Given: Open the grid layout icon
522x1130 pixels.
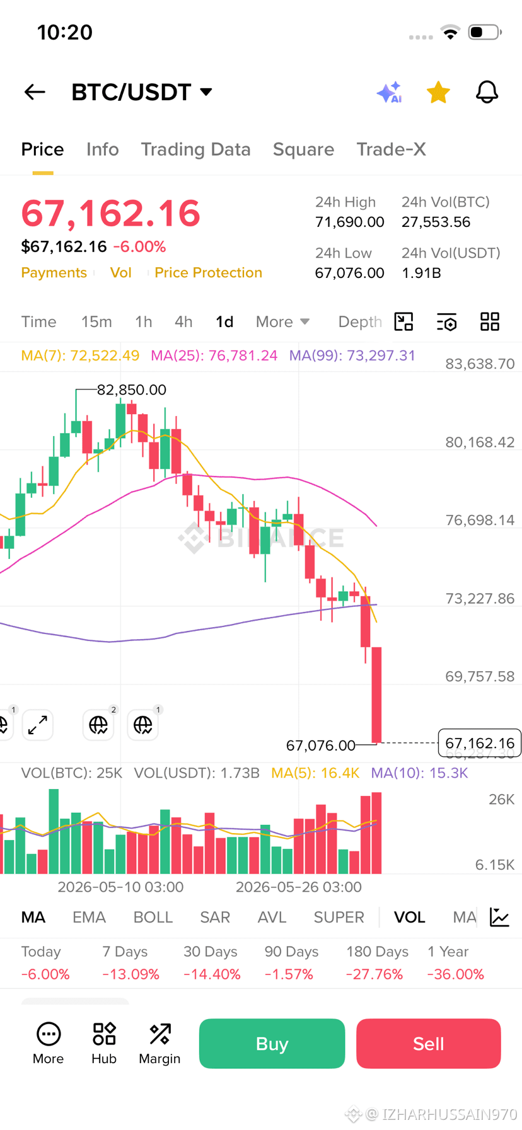Looking at the screenshot, I should pyautogui.click(x=490, y=321).
